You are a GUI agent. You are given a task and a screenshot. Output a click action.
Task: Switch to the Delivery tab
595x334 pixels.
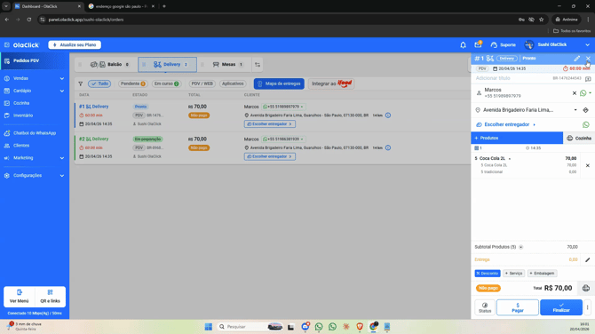(x=167, y=65)
